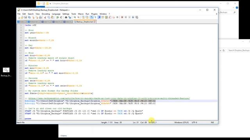Viewport: 250px width, 140px height.
Task: Toggle file monitoring with the eye icon
Action: click(117, 17)
